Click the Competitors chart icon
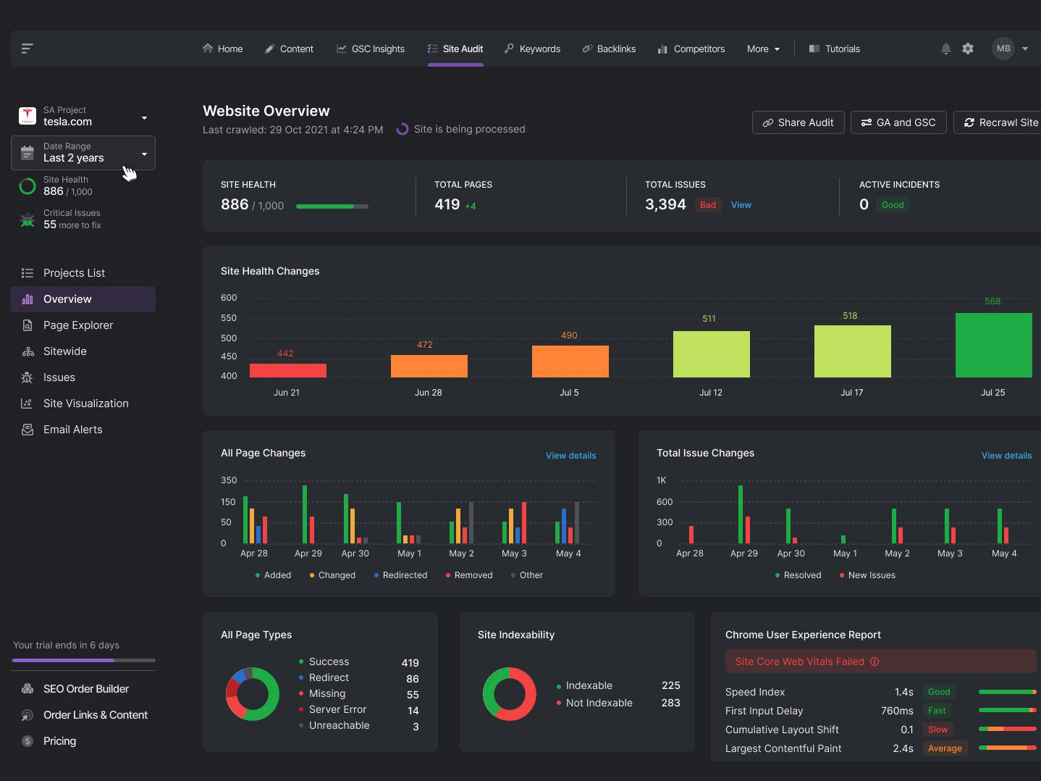 662,49
